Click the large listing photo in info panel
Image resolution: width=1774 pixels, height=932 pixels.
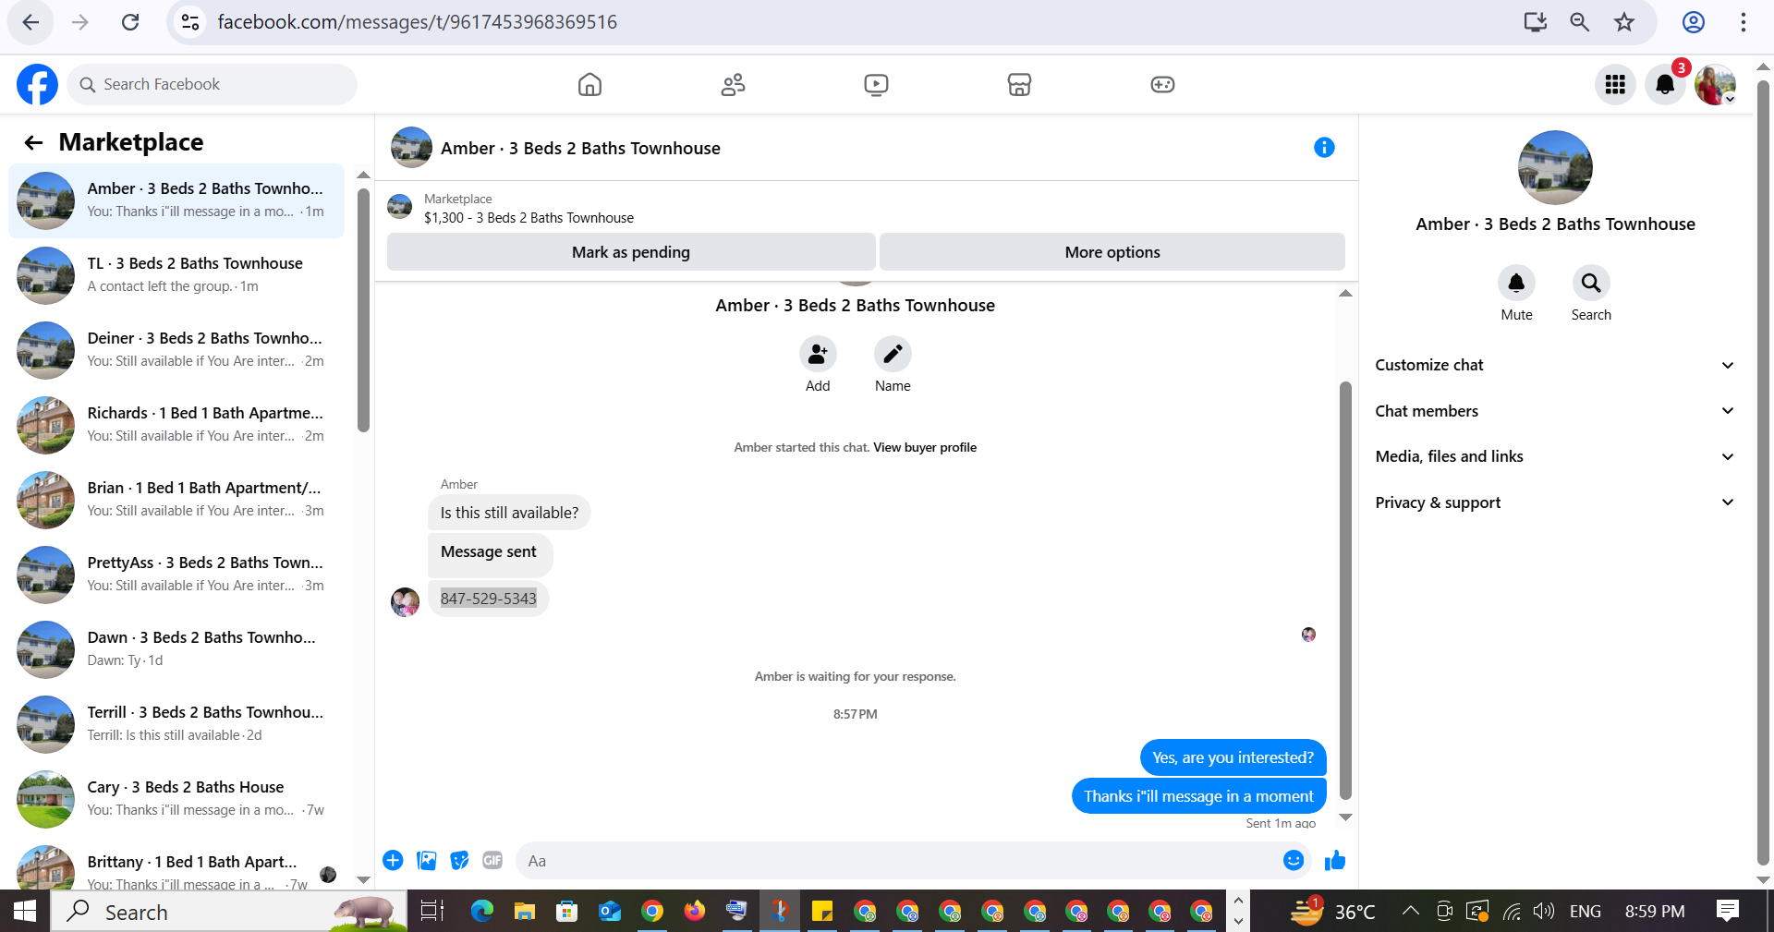tap(1555, 168)
